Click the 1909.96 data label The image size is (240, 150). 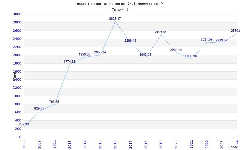(x=191, y=56)
